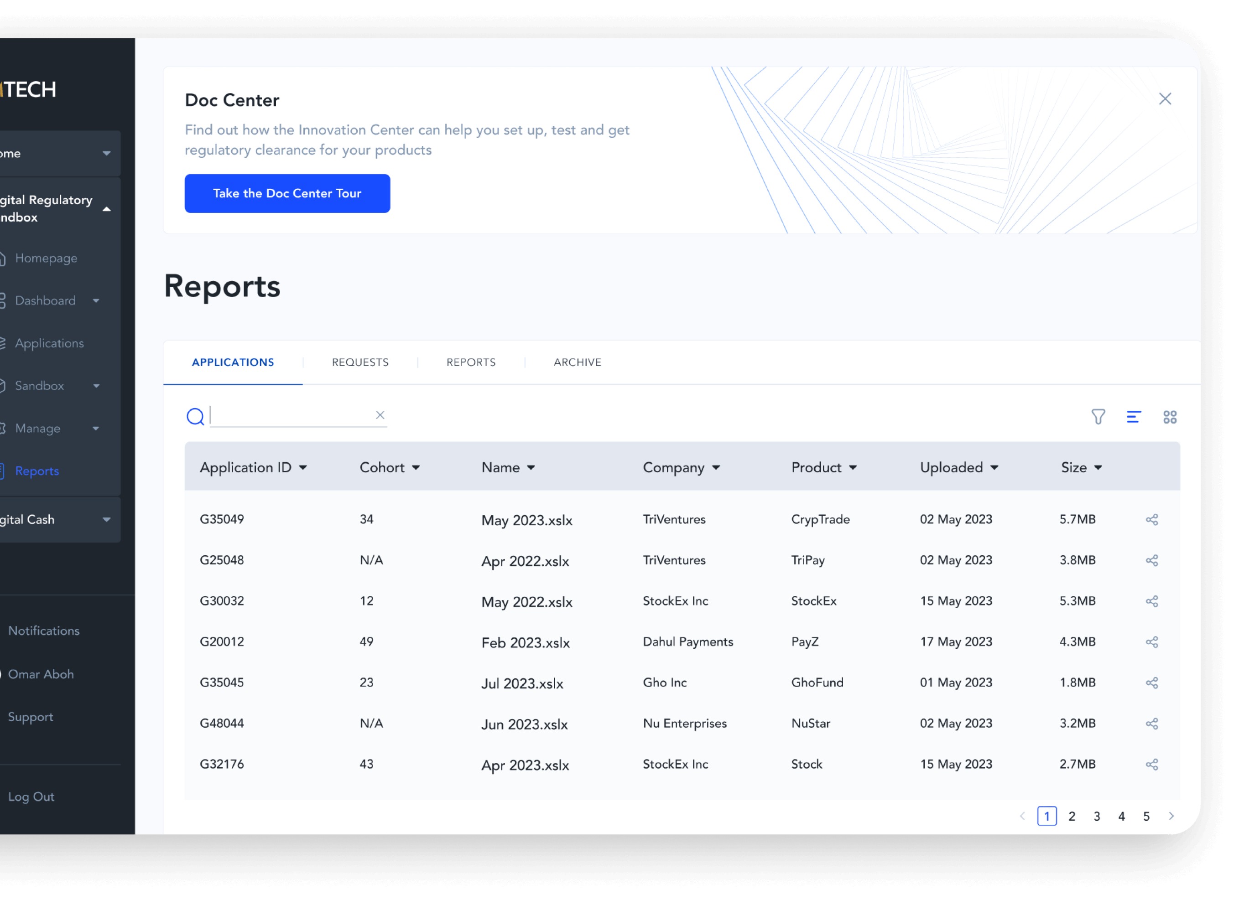The width and height of the screenshot is (1239, 900).
Task: Click the share icon for G35049
Action: tap(1152, 518)
